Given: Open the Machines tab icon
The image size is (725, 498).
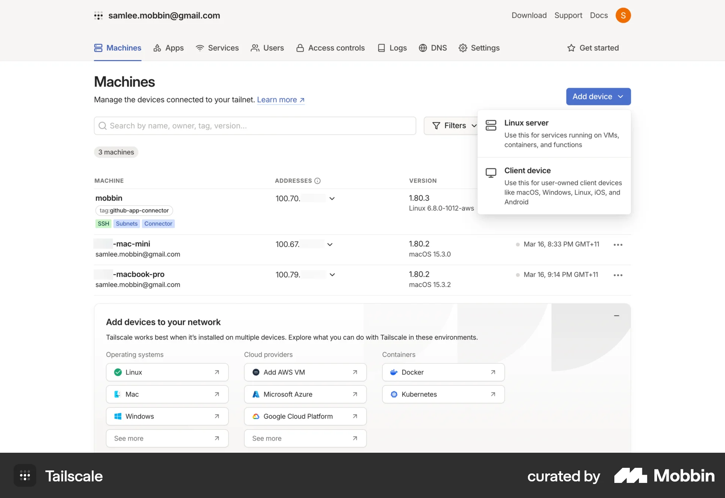Looking at the screenshot, I should [x=98, y=48].
